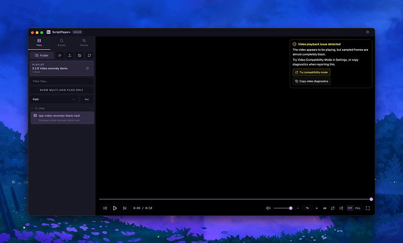Click the video seek bar handle
Viewport: 403px width, 243px height.
pos(371,199)
